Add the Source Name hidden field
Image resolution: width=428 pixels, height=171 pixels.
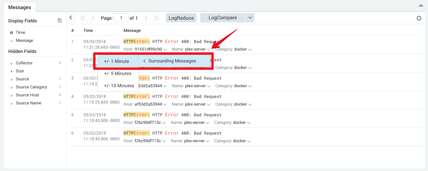pyautogui.click(x=28, y=103)
